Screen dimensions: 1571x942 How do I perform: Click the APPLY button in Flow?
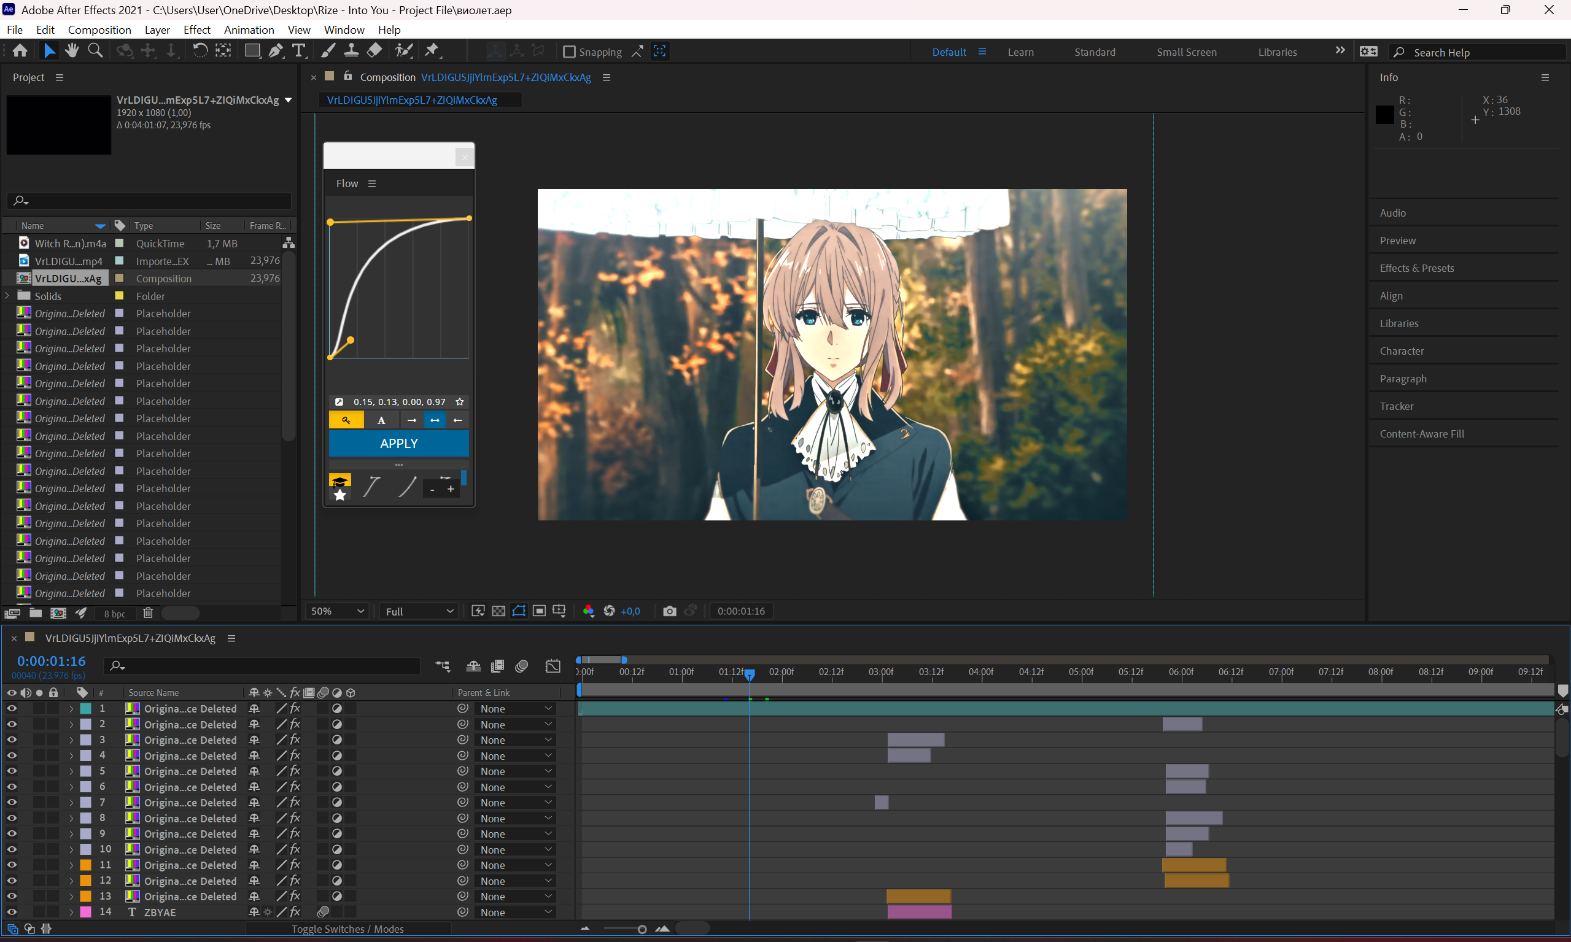pos(399,443)
